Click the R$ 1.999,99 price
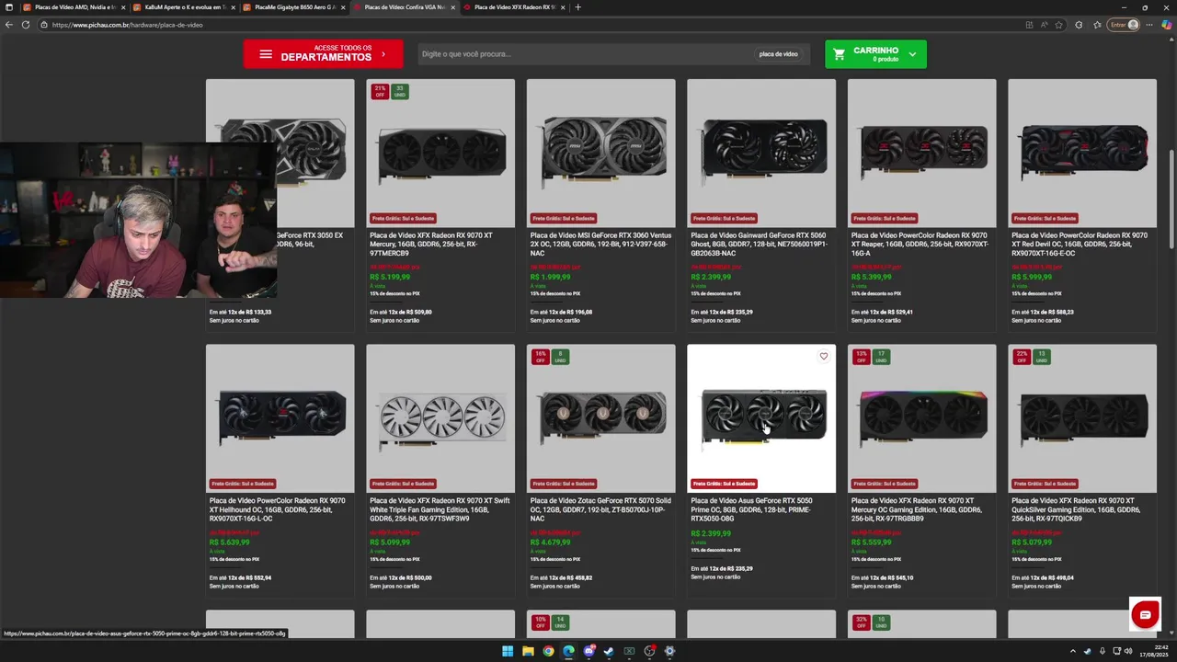The width and height of the screenshot is (1177, 662). 550,277
